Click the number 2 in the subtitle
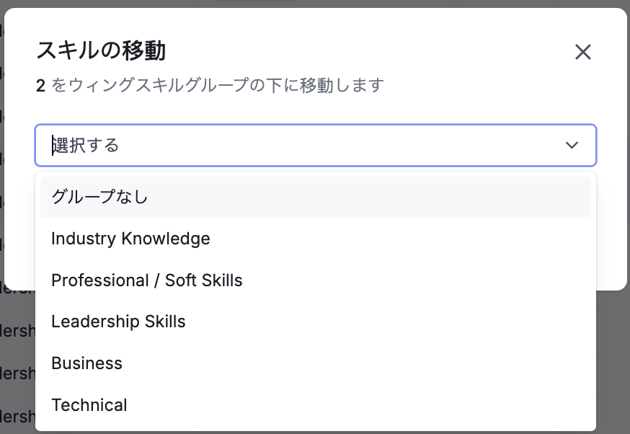The image size is (630, 434). pyautogui.click(x=41, y=87)
